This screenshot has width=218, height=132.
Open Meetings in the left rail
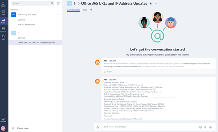[x=3, y=29]
